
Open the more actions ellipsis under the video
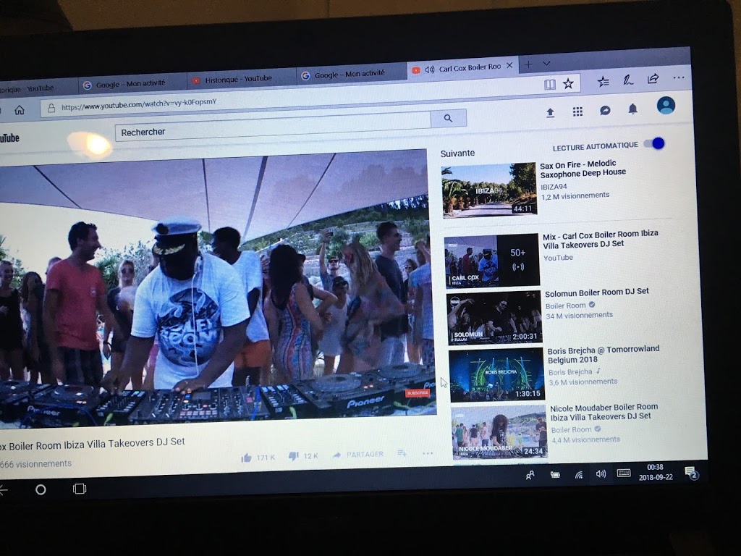(x=428, y=454)
